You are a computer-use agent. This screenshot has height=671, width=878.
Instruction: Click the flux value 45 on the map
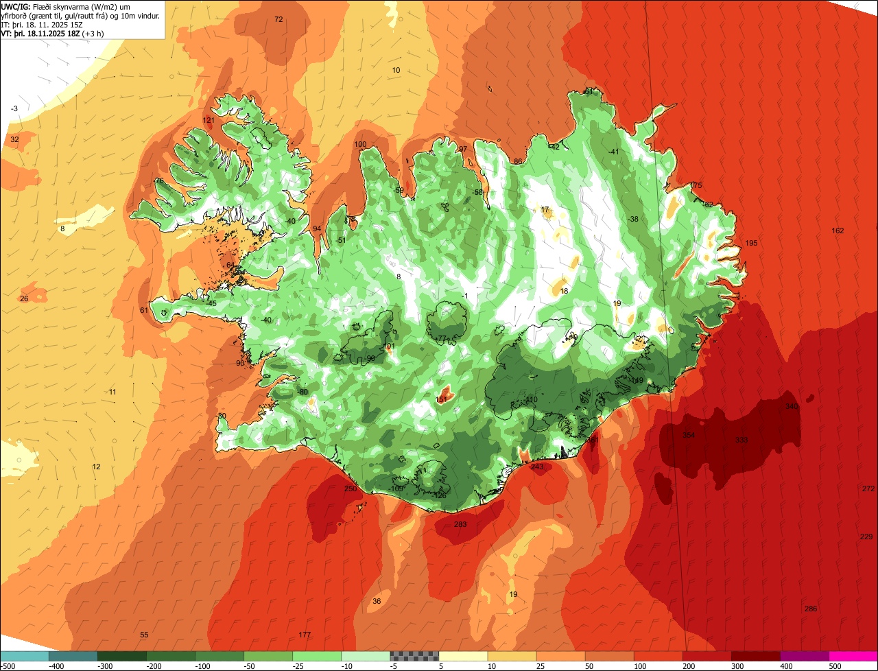click(213, 303)
